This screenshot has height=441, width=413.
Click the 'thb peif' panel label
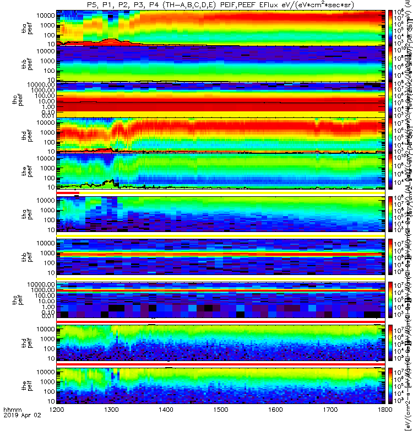click(27, 257)
